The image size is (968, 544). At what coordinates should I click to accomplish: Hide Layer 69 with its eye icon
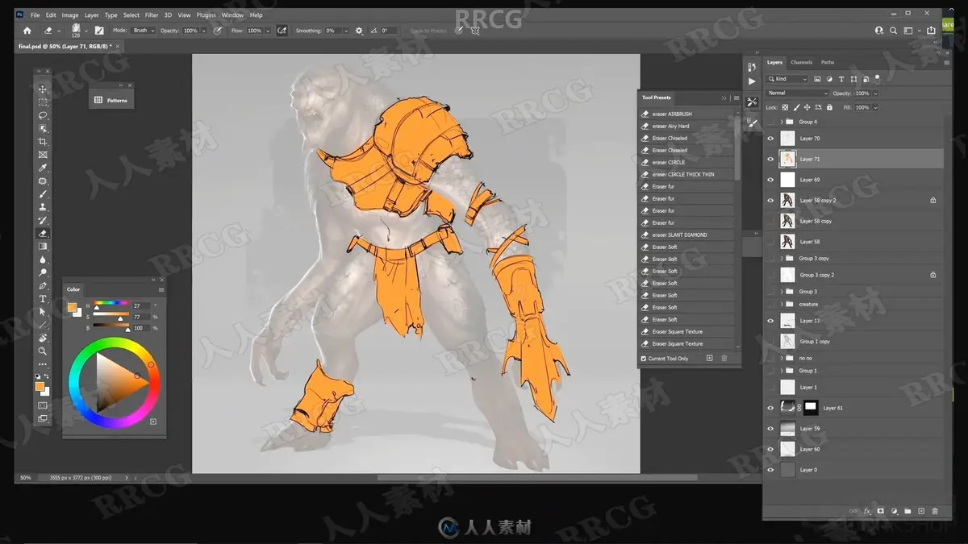[770, 180]
